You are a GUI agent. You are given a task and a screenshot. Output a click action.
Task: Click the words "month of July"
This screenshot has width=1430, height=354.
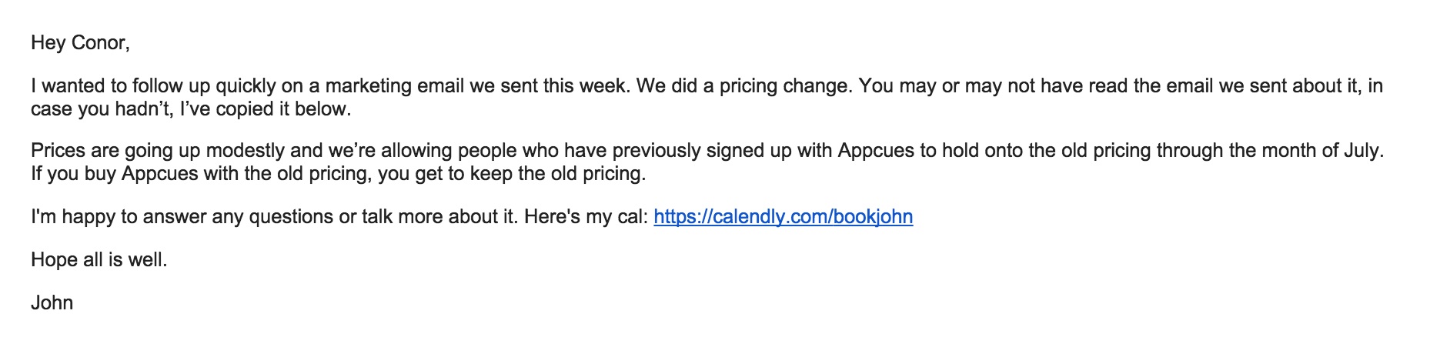1328,150
